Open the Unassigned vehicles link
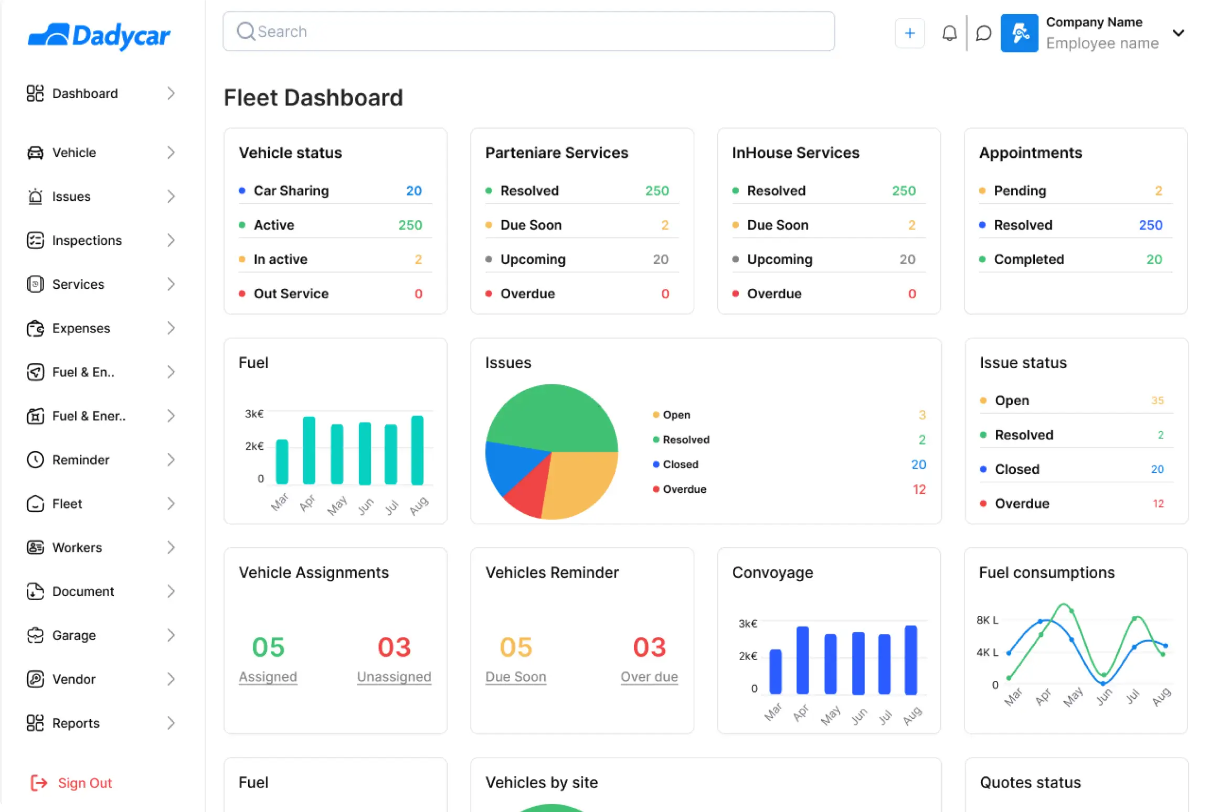Viewport: 1209px width, 812px height. click(394, 677)
